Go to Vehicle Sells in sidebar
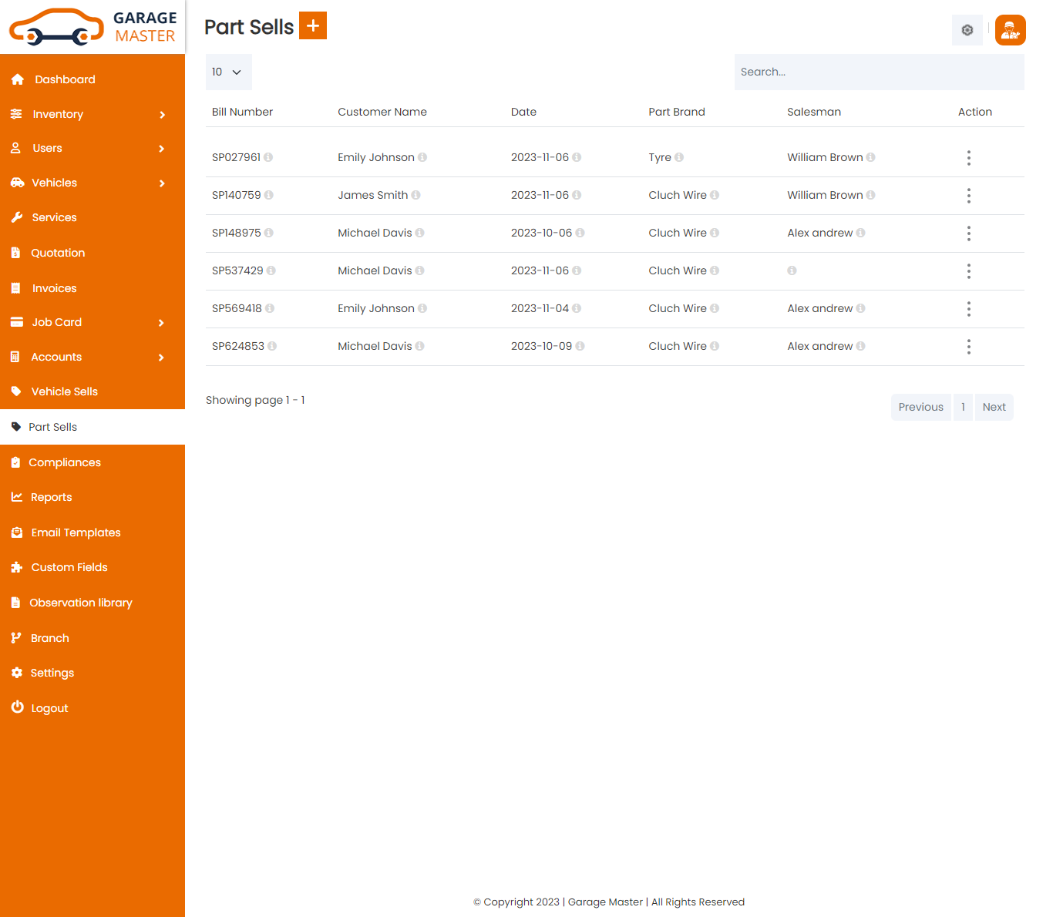This screenshot has height=917, width=1053. tap(65, 391)
